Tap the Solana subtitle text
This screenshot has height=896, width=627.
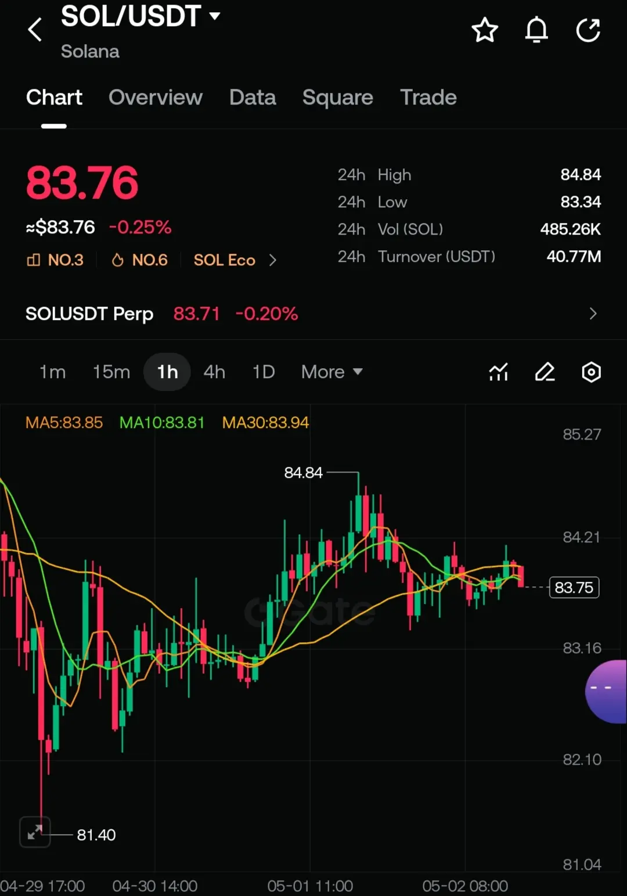[90, 51]
